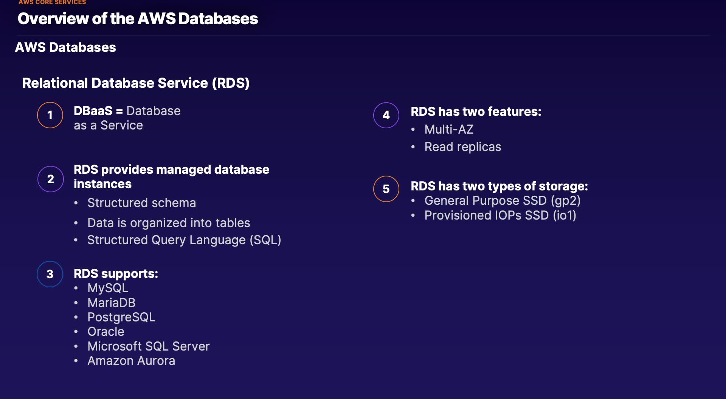Click the DBaaS definition text

click(127, 118)
